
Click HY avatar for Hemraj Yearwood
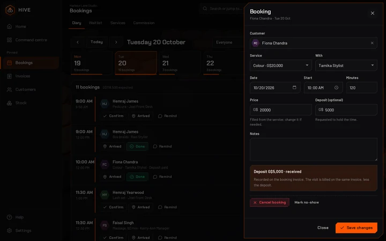coord(105,195)
